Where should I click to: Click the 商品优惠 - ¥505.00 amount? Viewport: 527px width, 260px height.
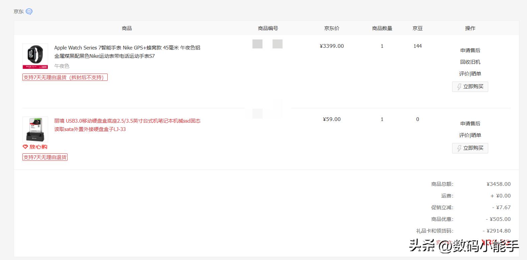[x=498, y=219]
